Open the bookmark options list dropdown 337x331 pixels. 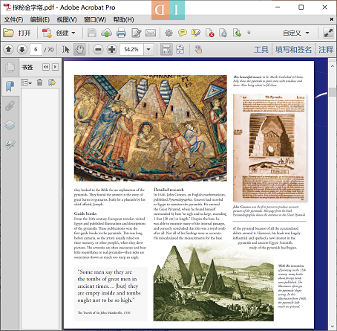[x=26, y=83]
